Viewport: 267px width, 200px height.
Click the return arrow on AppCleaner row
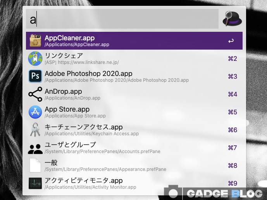click(231, 41)
